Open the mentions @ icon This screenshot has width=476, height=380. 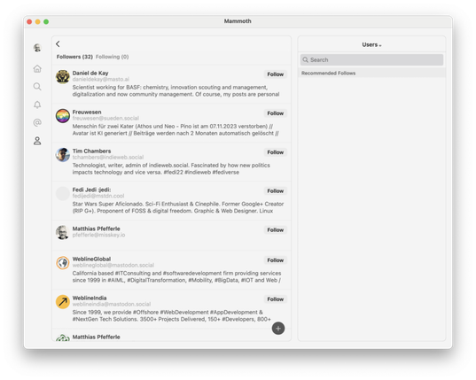(x=37, y=122)
